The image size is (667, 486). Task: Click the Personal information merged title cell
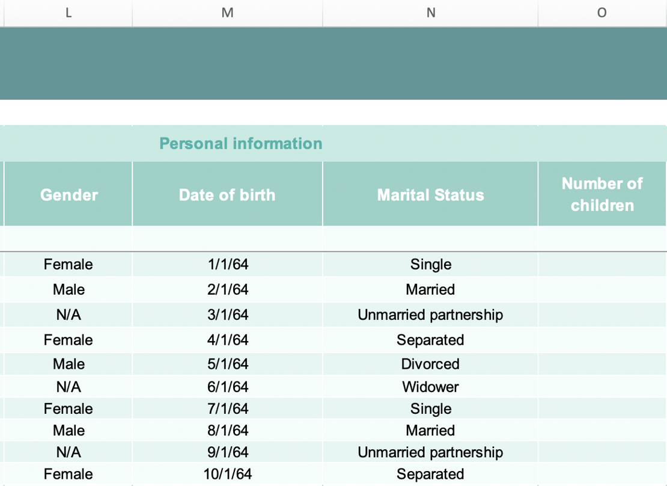point(240,143)
